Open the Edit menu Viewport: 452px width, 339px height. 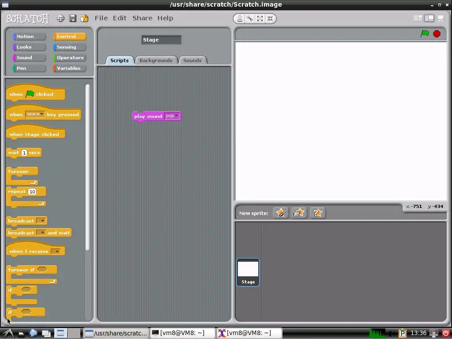click(120, 18)
